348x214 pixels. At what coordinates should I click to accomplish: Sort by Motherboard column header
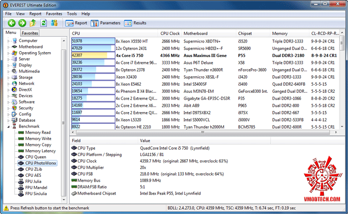click(x=209, y=33)
